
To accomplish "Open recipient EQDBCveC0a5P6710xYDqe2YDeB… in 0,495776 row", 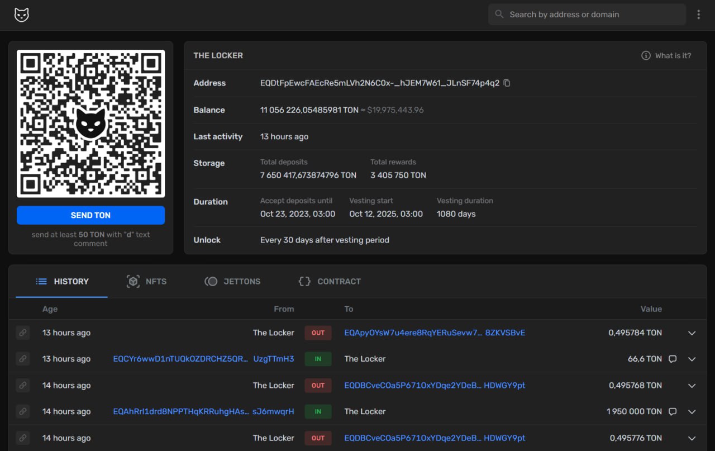I will point(435,438).
